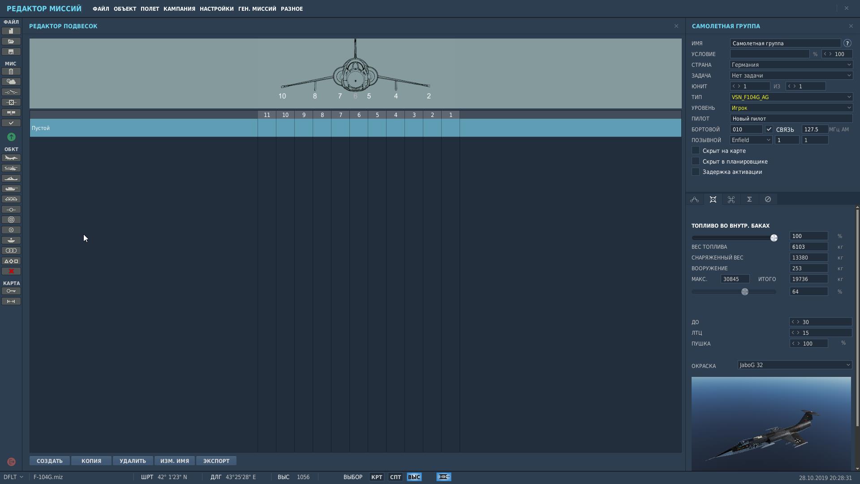
Task: Click the total weight percentage slider handle
Action: click(x=744, y=292)
